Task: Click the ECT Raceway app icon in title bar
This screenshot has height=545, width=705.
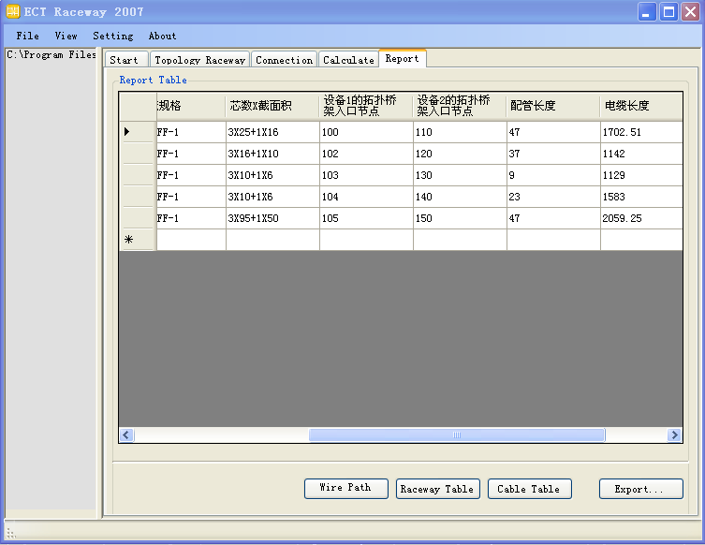Action: (12, 11)
